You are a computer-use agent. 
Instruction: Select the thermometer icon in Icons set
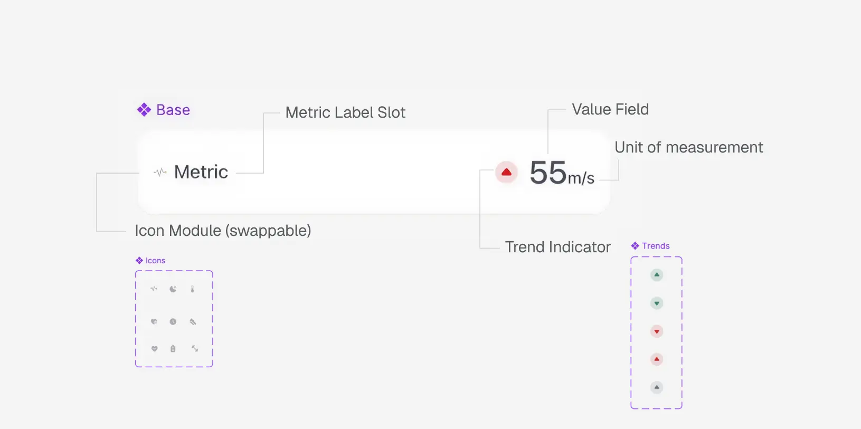[193, 289]
